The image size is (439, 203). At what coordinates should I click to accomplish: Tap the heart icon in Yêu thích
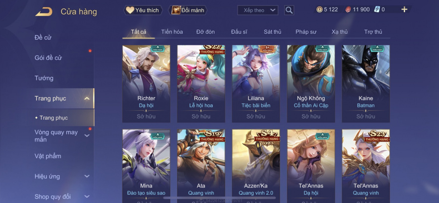(x=130, y=10)
